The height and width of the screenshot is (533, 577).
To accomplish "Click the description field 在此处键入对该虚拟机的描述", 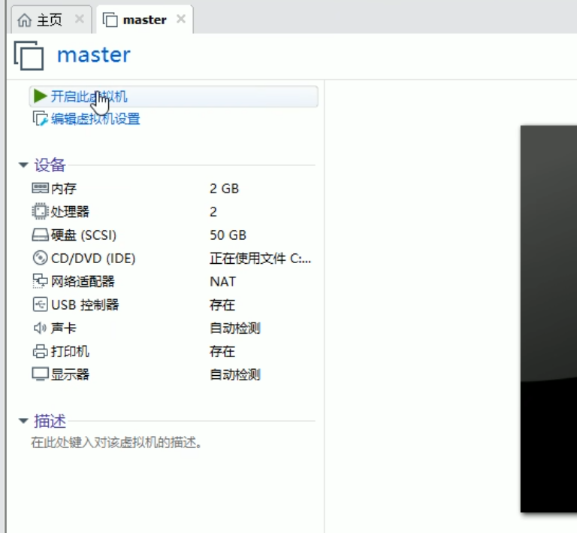I will [116, 443].
